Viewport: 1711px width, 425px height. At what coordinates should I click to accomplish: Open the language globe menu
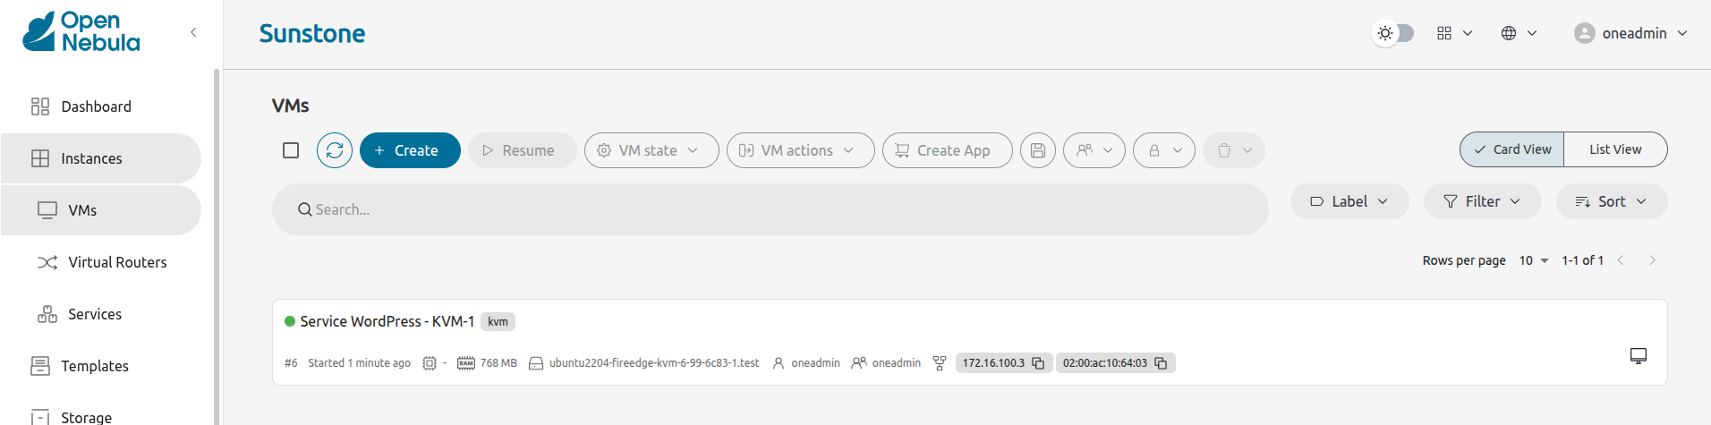click(x=1518, y=33)
